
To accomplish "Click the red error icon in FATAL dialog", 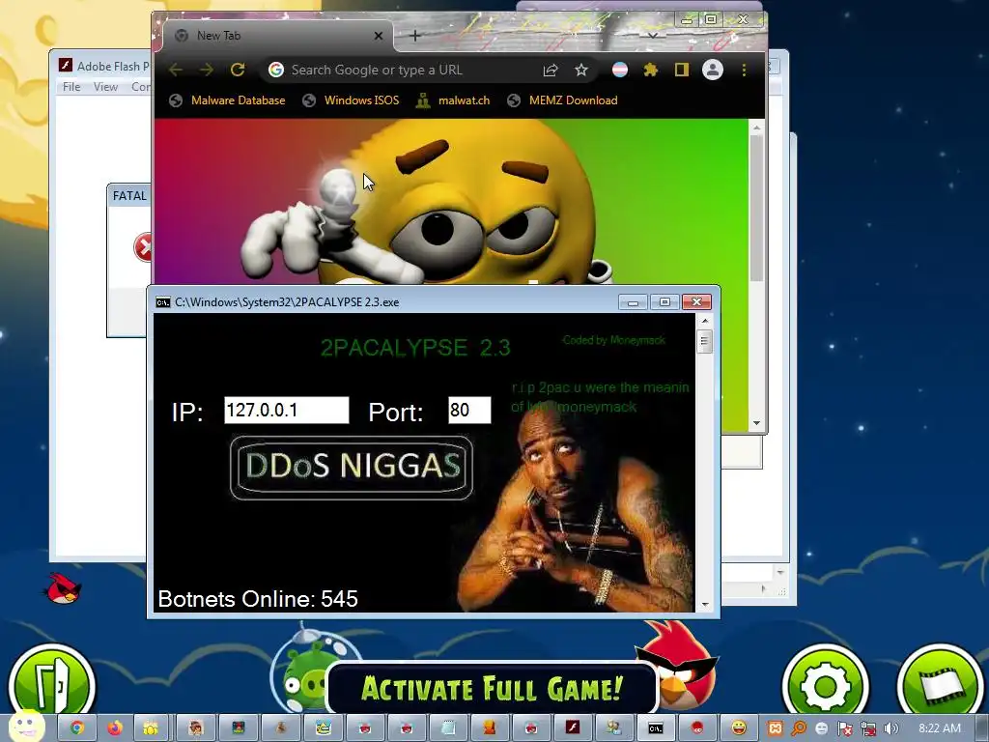I will tap(143, 246).
